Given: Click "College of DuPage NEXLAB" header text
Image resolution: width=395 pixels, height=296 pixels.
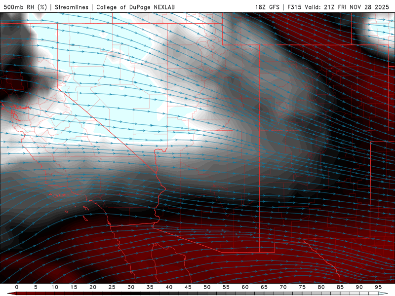Looking at the screenshot, I should [x=135, y=7].
